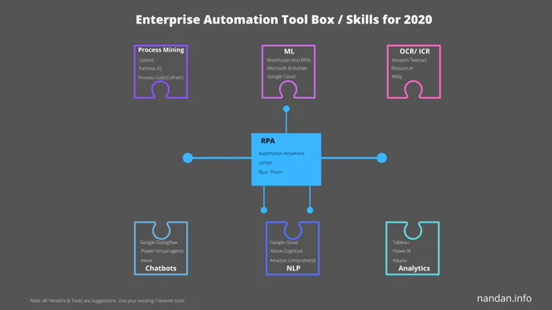This screenshot has height=310, width=552.
Task: Click the "ML" heading
Action: 289,51
